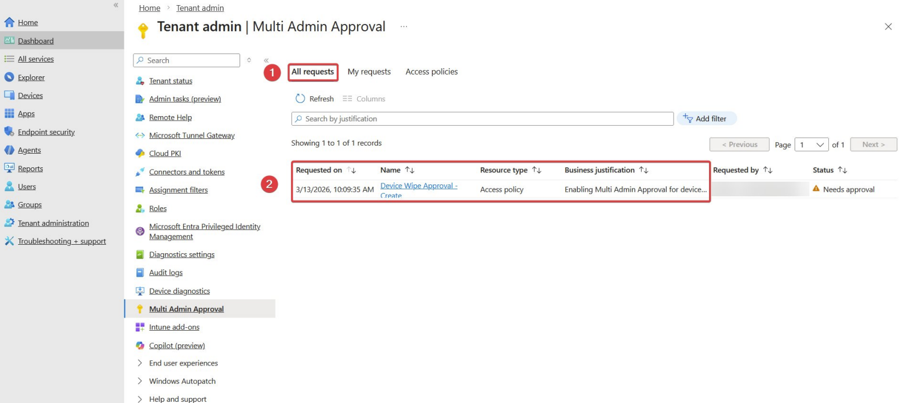Image resolution: width=899 pixels, height=403 pixels.
Task: Open Device Wipe Approval - Create link
Action: 419,190
